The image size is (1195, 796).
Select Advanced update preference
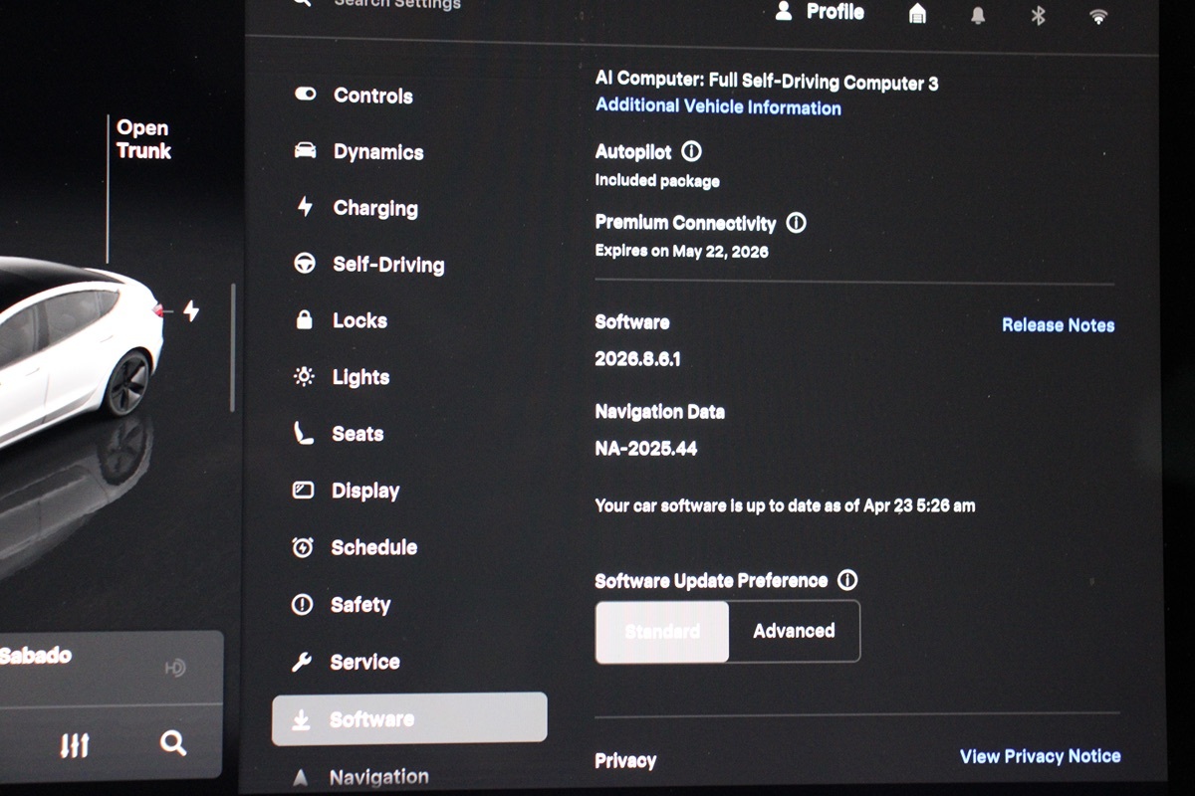point(795,631)
